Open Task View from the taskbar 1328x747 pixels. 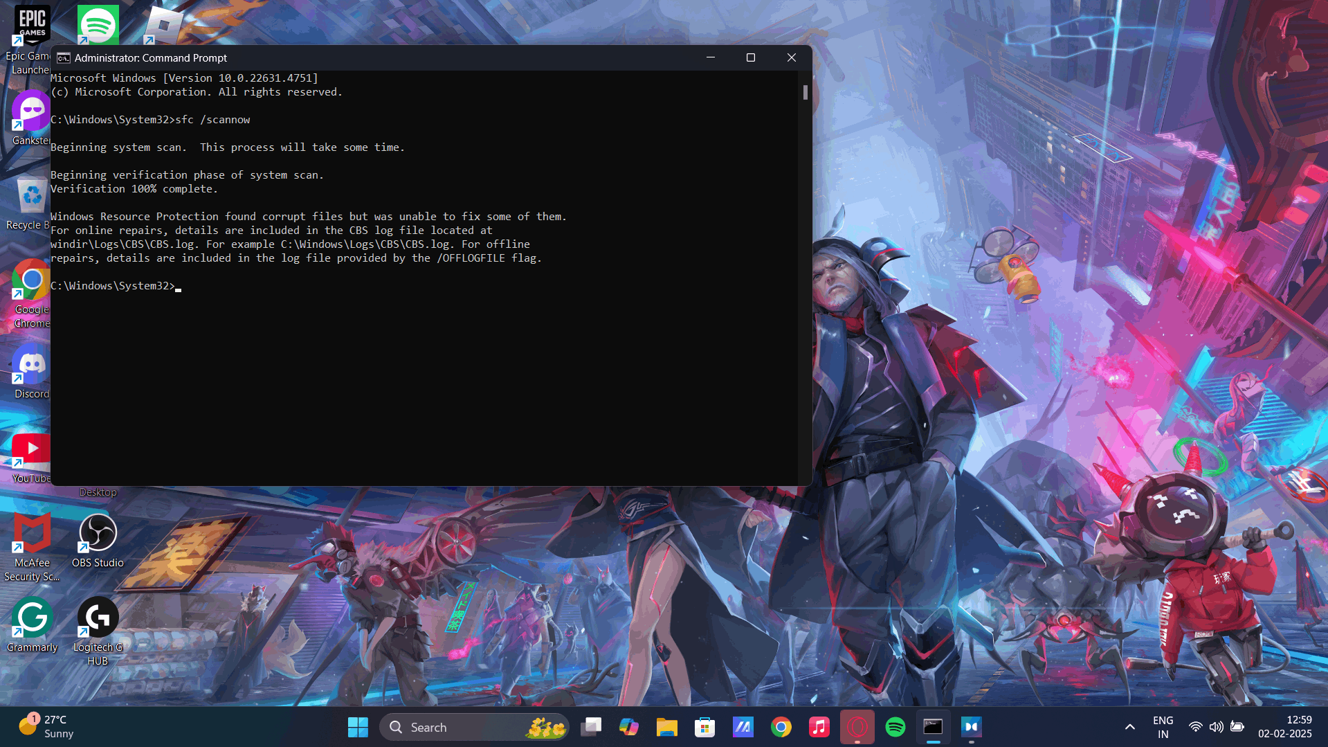(591, 727)
